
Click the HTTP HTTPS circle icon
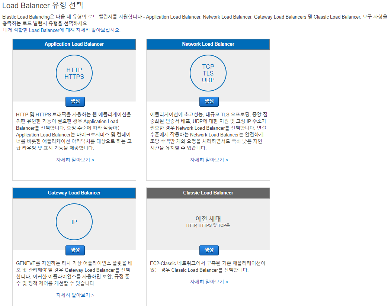(x=74, y=73)
